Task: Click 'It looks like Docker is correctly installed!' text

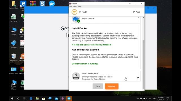Action: (92, 45)
